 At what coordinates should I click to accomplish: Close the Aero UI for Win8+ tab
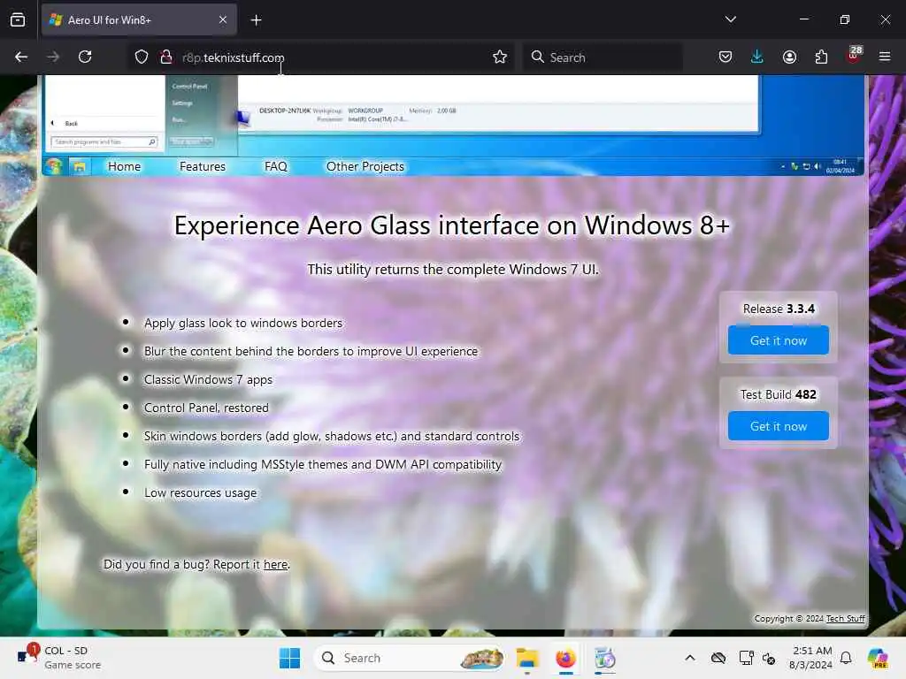[x=223, y=19]
